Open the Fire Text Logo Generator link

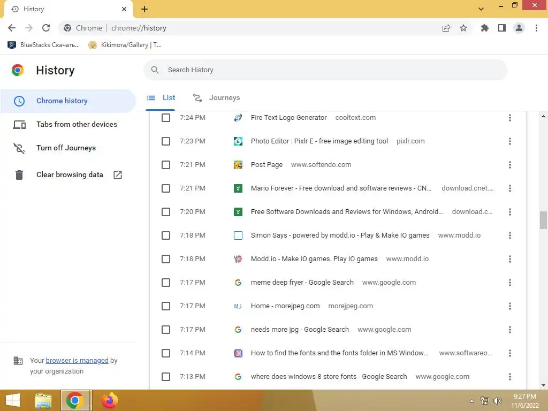point(288,118)
